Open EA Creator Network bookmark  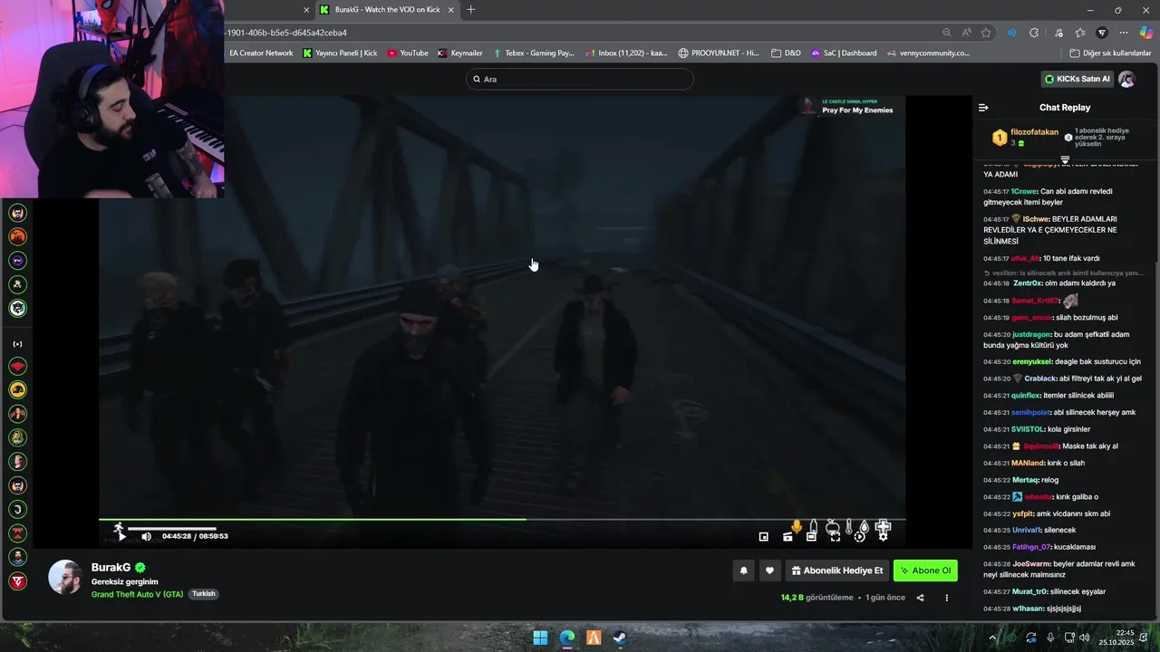pyautogui.click(x=261, y=53)
